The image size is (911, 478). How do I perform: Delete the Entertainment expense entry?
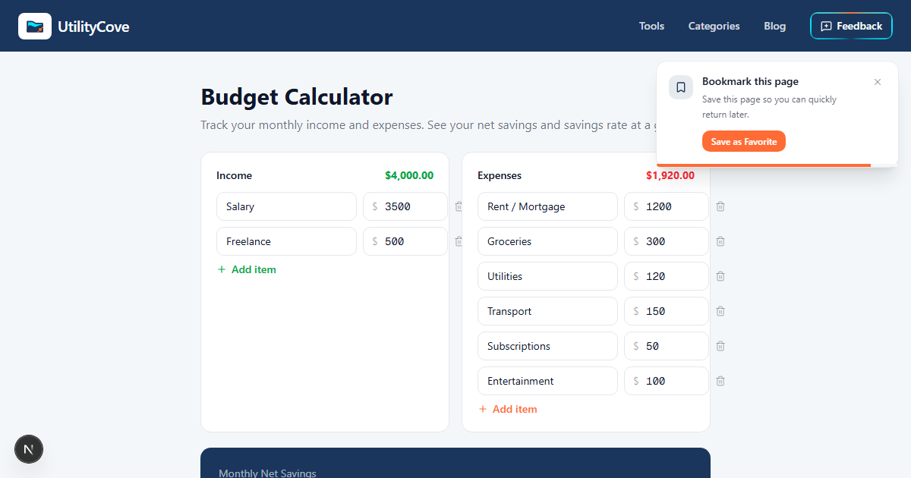coord(720,381)
